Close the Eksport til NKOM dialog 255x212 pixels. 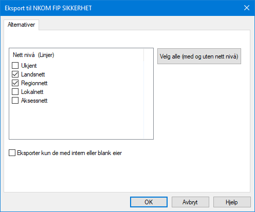pyautogui.click(x=247, y=8)
